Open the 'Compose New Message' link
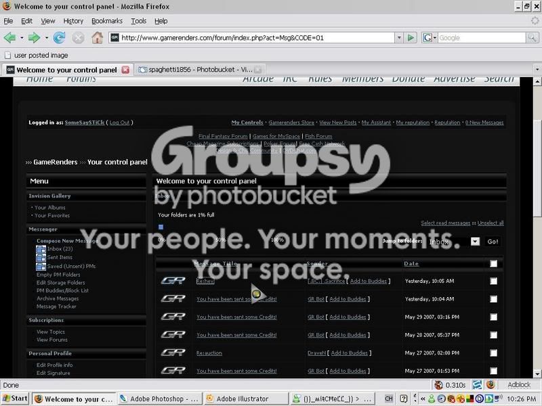Screen dimensions: 542x406 (x=67, y=241)
